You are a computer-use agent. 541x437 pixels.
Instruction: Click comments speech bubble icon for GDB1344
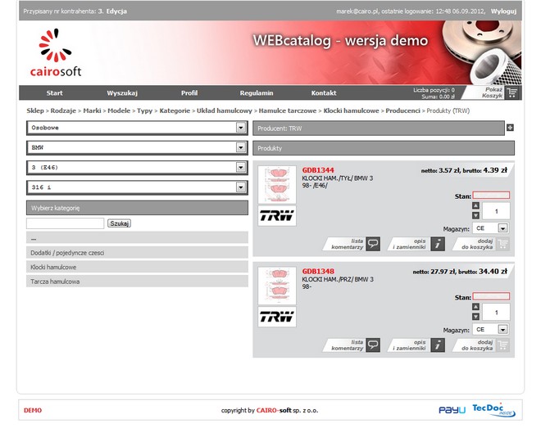coord(373,243)
